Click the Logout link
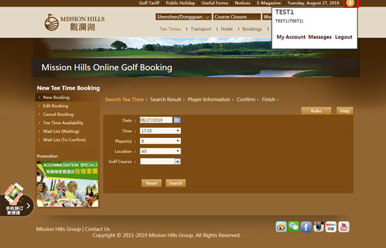This screenshot has width=386, height=248. coord(344,37)
